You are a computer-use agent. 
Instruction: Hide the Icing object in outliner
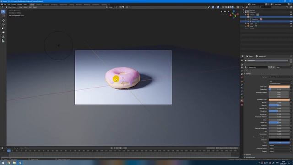(x=291, y=22)
